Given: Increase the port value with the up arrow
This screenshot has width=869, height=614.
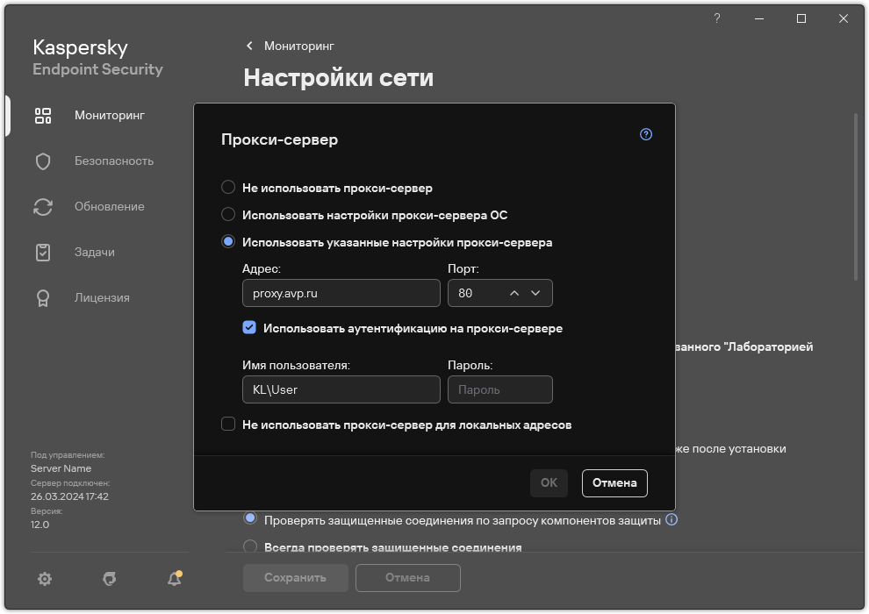Looking at the screenshot, I should pyautogui.click(x=513, y=293).
